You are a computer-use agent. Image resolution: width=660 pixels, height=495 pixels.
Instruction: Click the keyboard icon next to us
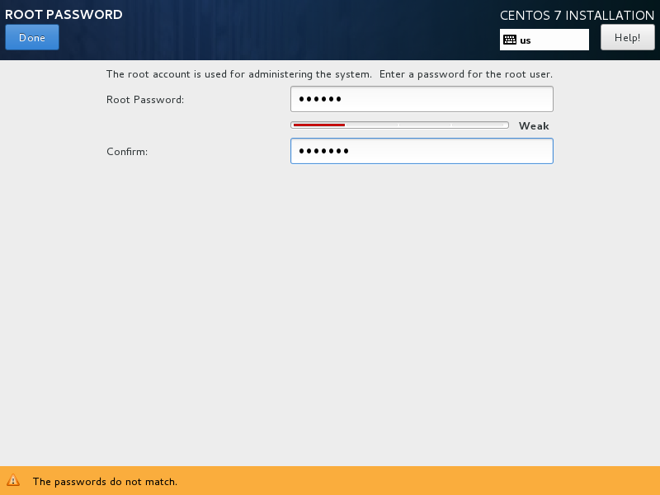pos(510,40)
